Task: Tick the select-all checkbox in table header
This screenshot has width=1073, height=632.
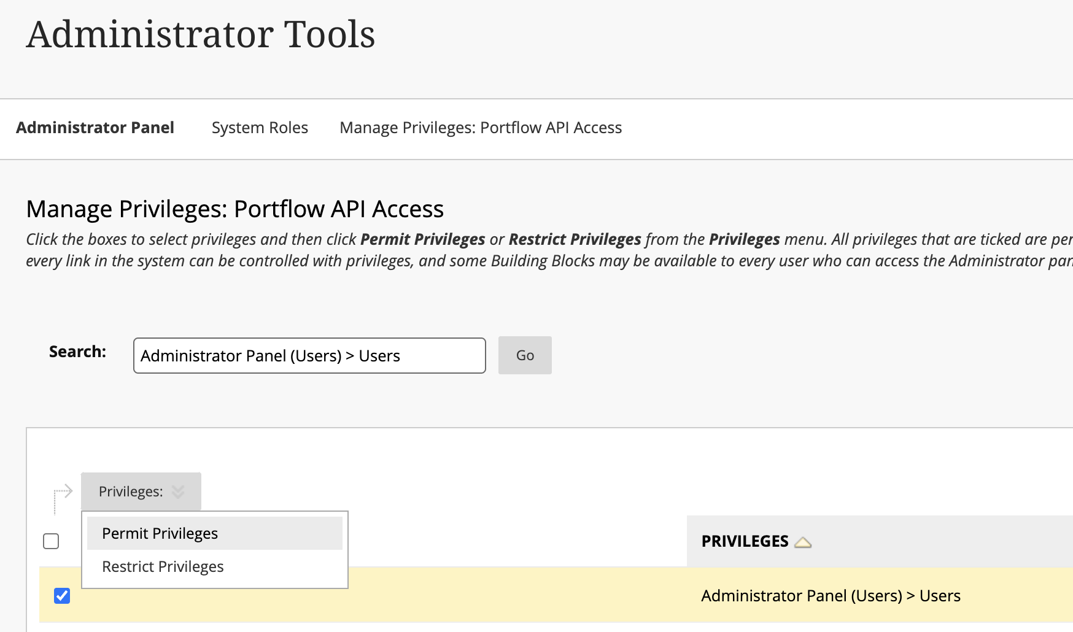Action: pos(51,541)
